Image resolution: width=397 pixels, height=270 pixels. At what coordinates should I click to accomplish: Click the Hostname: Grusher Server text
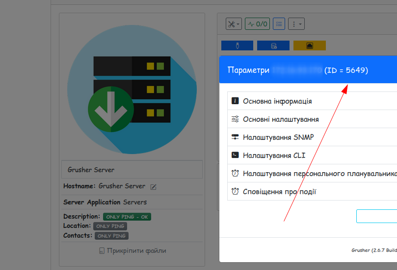click(105, 186)
